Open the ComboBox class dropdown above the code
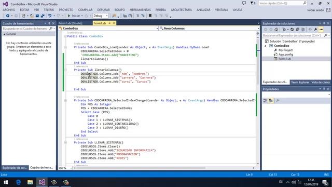332x187 pixels. tap(108, 29)
